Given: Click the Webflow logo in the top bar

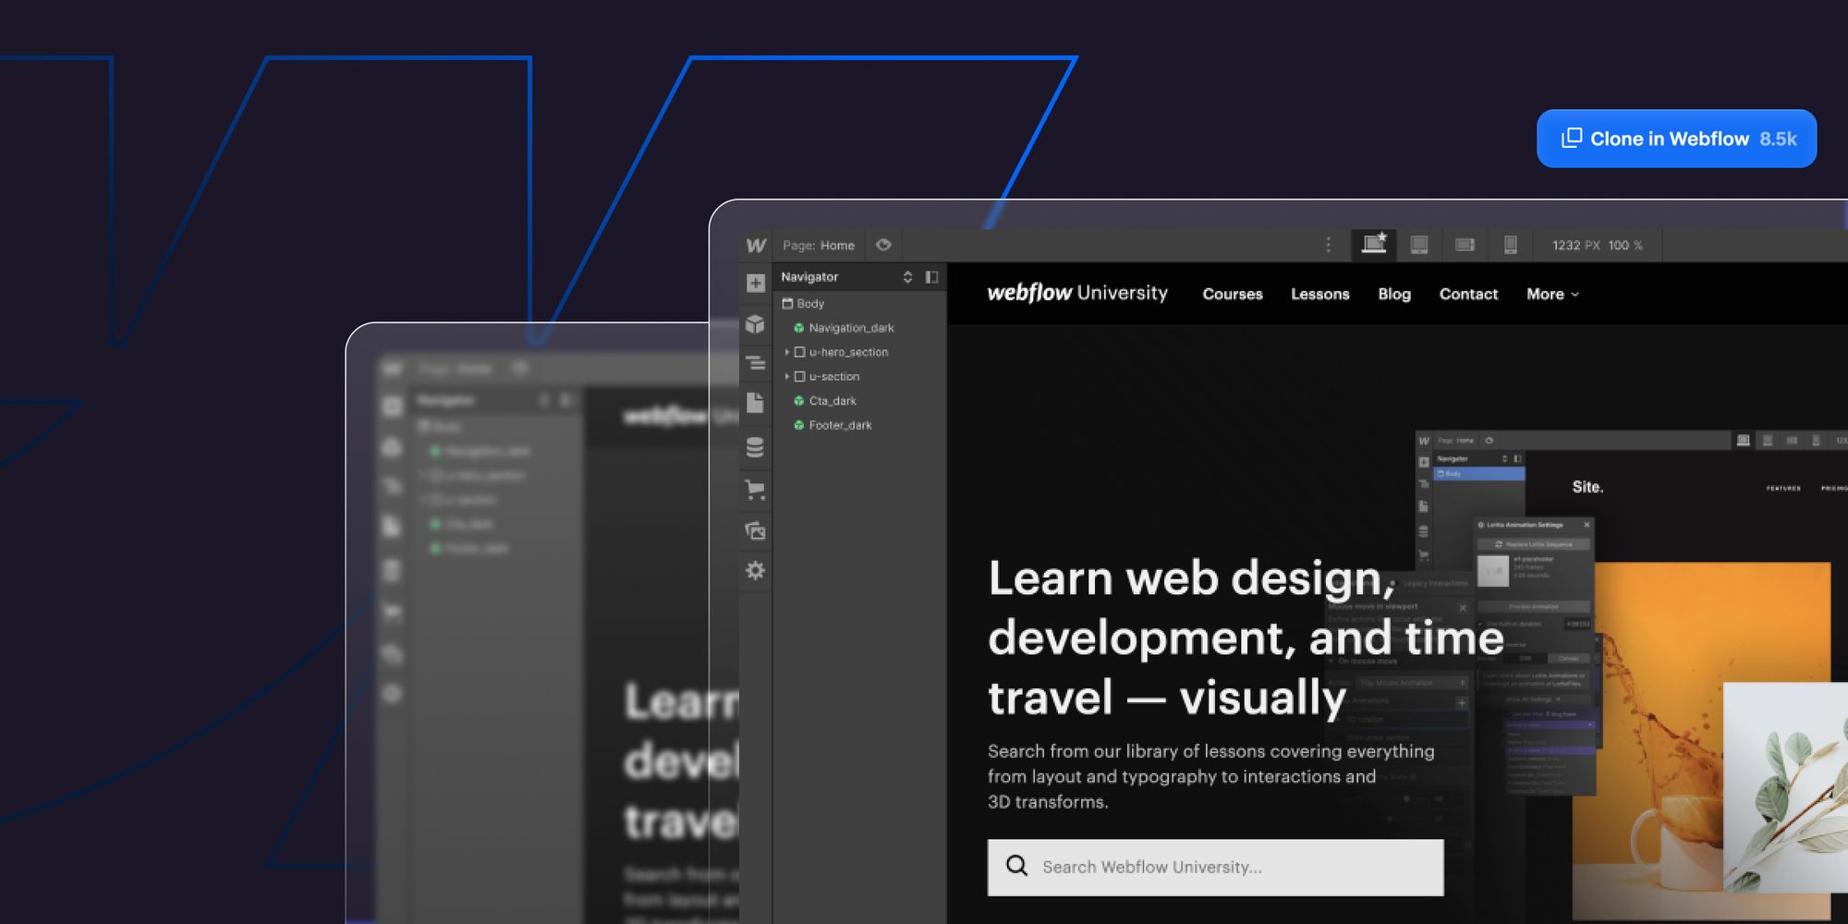Looking at the screenshot, I should [x=758, y=245].
